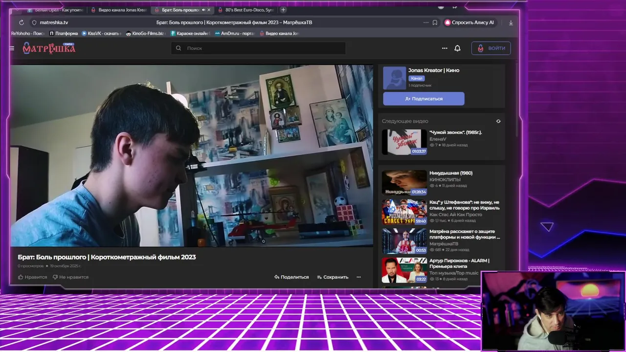The width and height of the screenshot is (626, 352).
Task: Click the main video player
Action: pyautogui.click(x=192, y=156)
